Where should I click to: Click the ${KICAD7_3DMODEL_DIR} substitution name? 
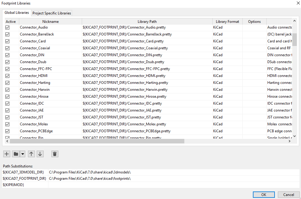coord(25,172)
